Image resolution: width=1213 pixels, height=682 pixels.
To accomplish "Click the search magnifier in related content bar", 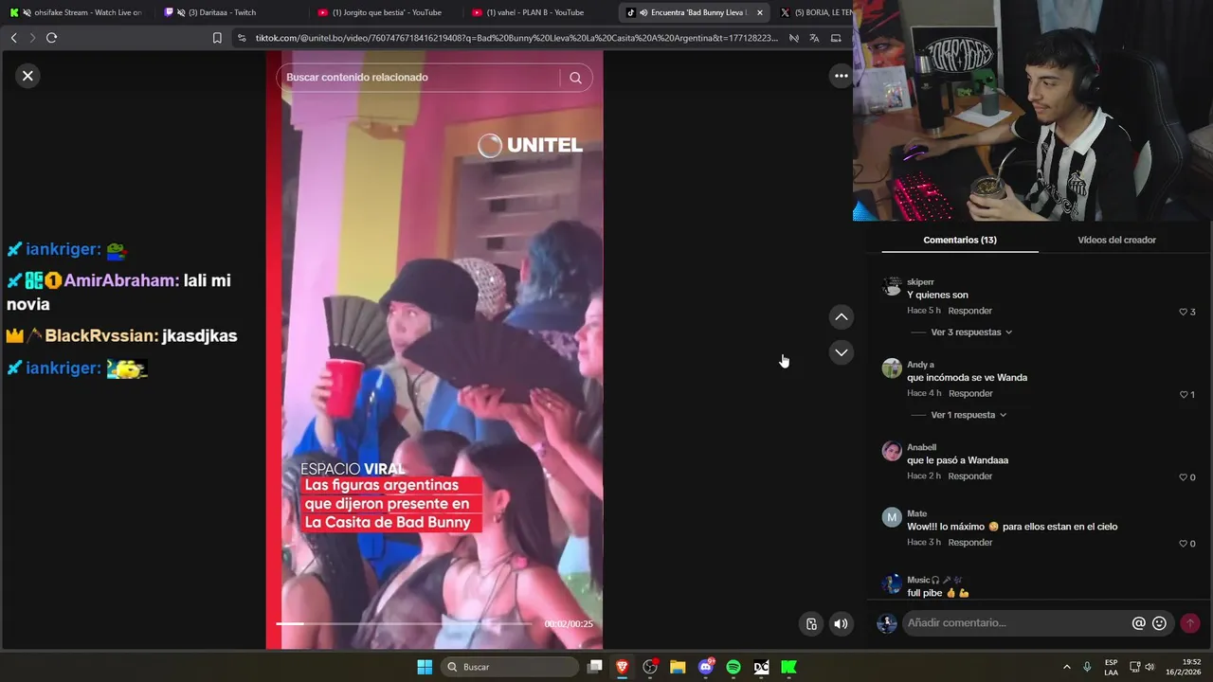I will pyautogui.click(x=575, y=78).
